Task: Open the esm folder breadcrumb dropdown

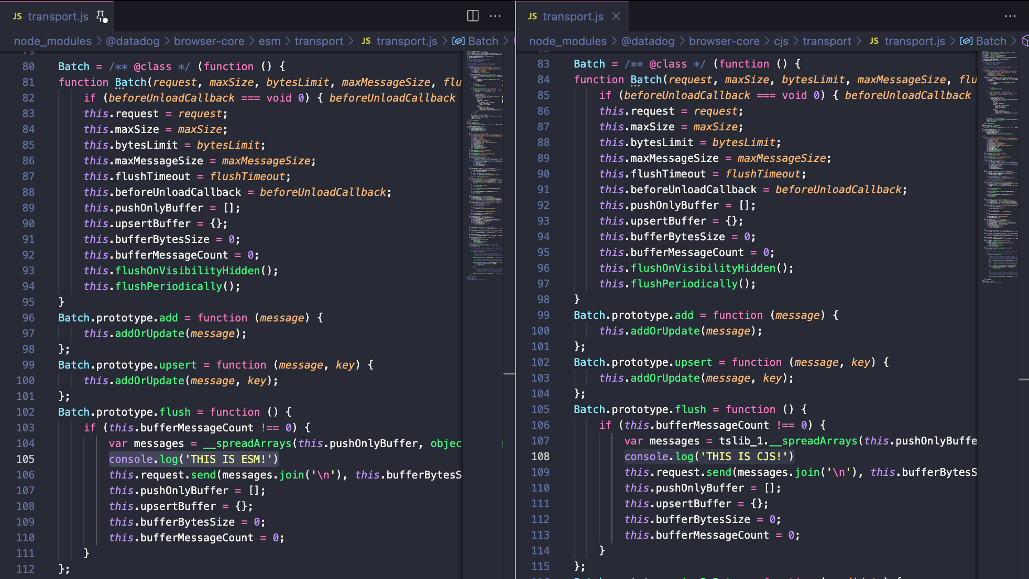Action: tap(269, 41)
